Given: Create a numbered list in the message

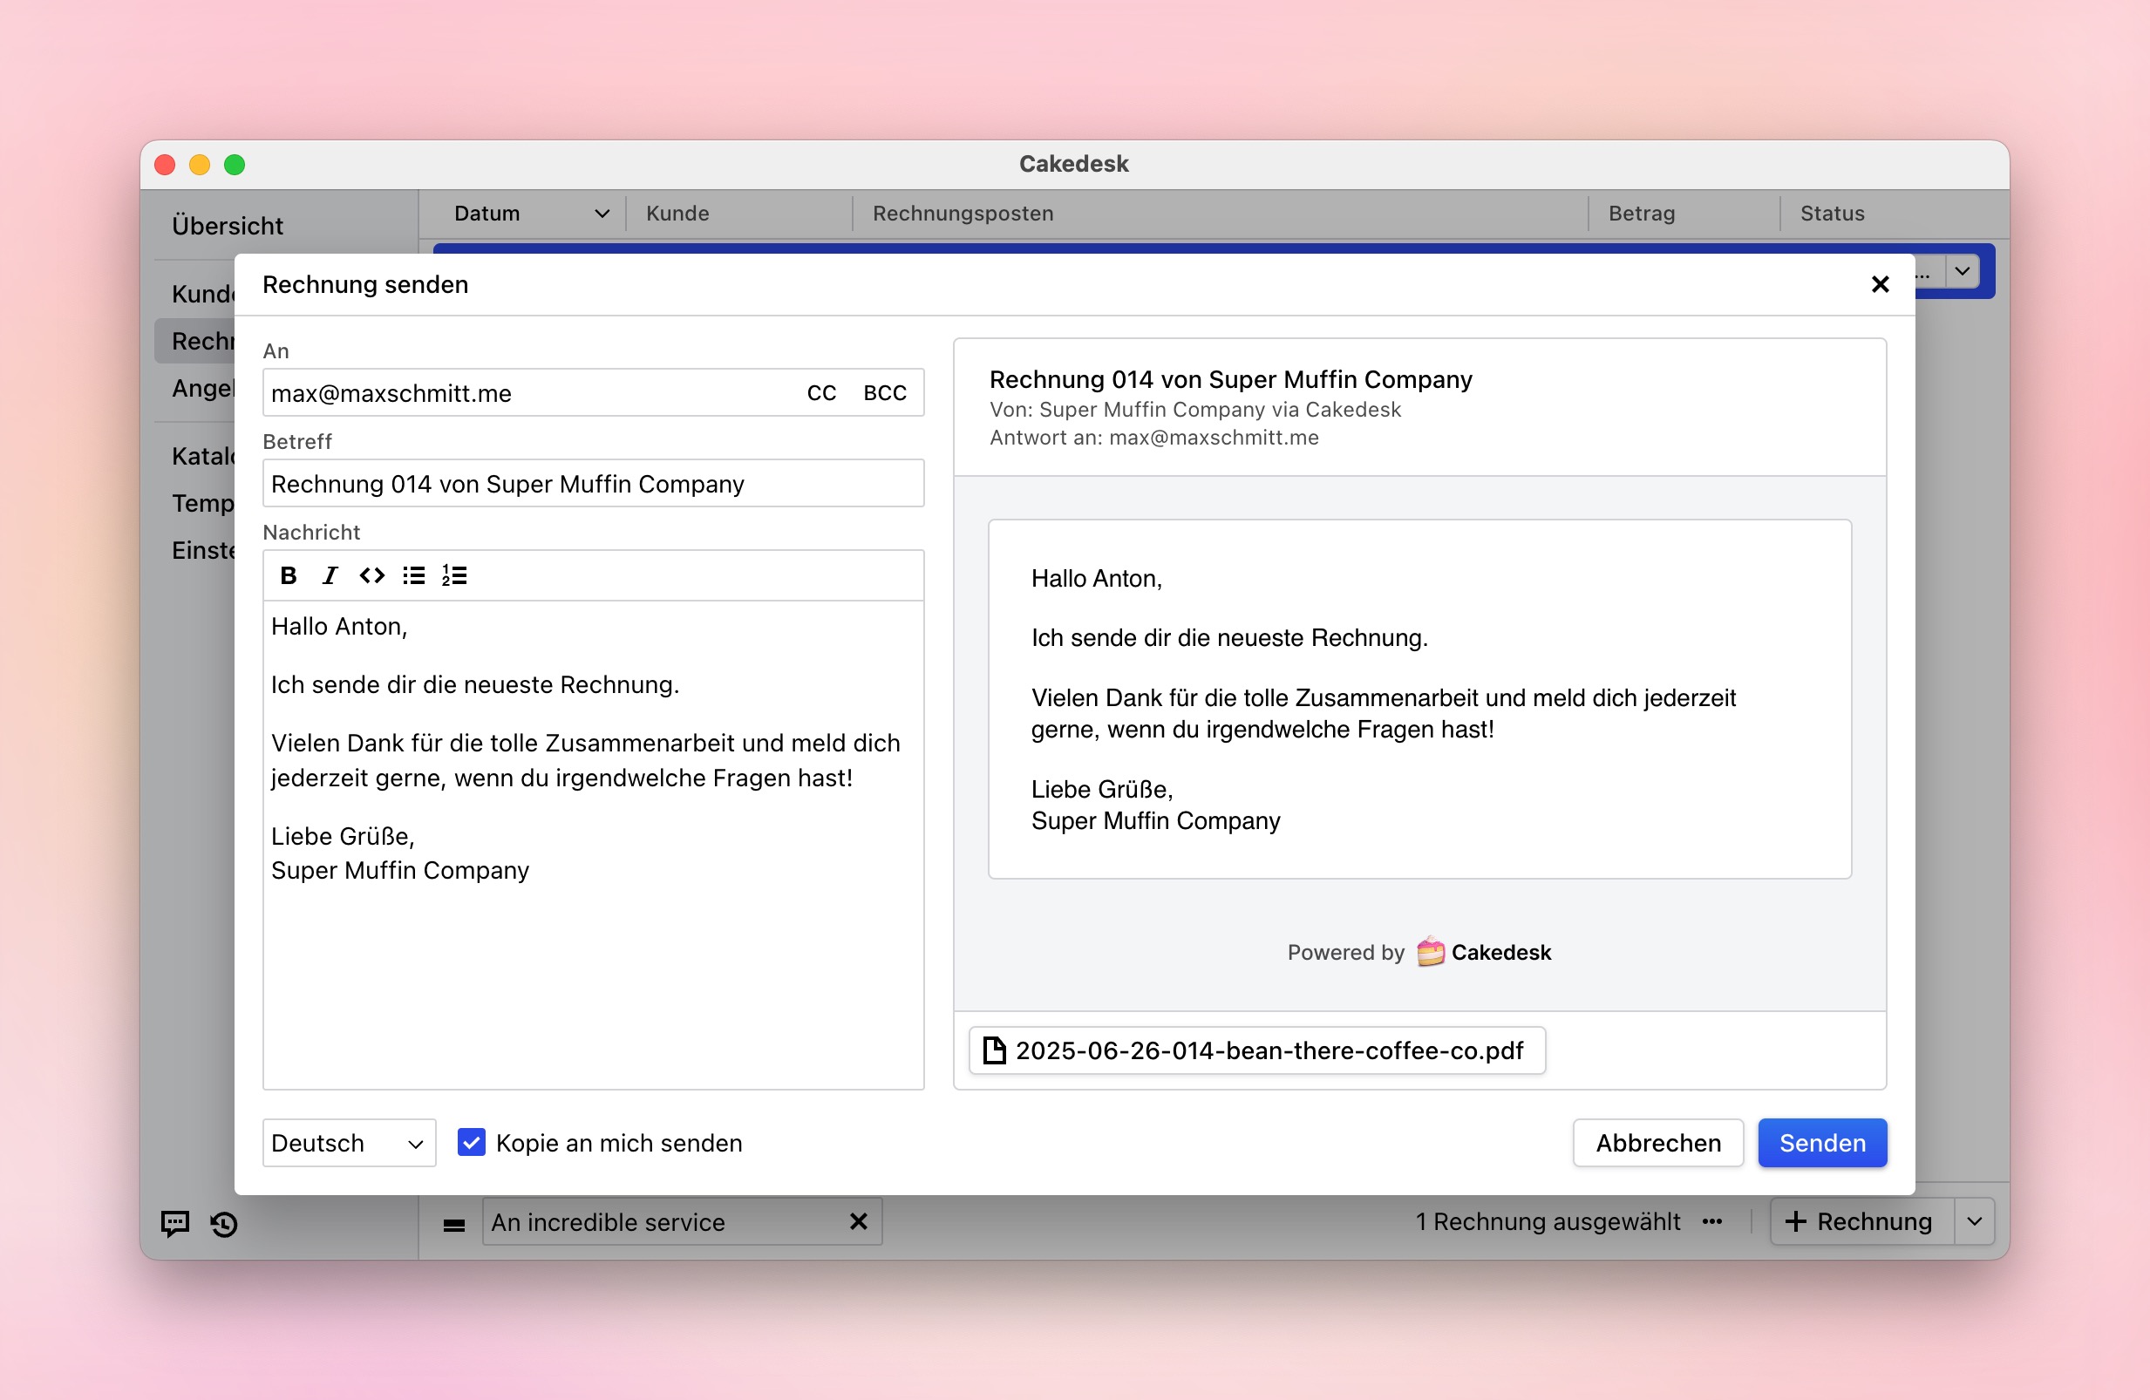Looking at the screenshot, I should (454, 575).
